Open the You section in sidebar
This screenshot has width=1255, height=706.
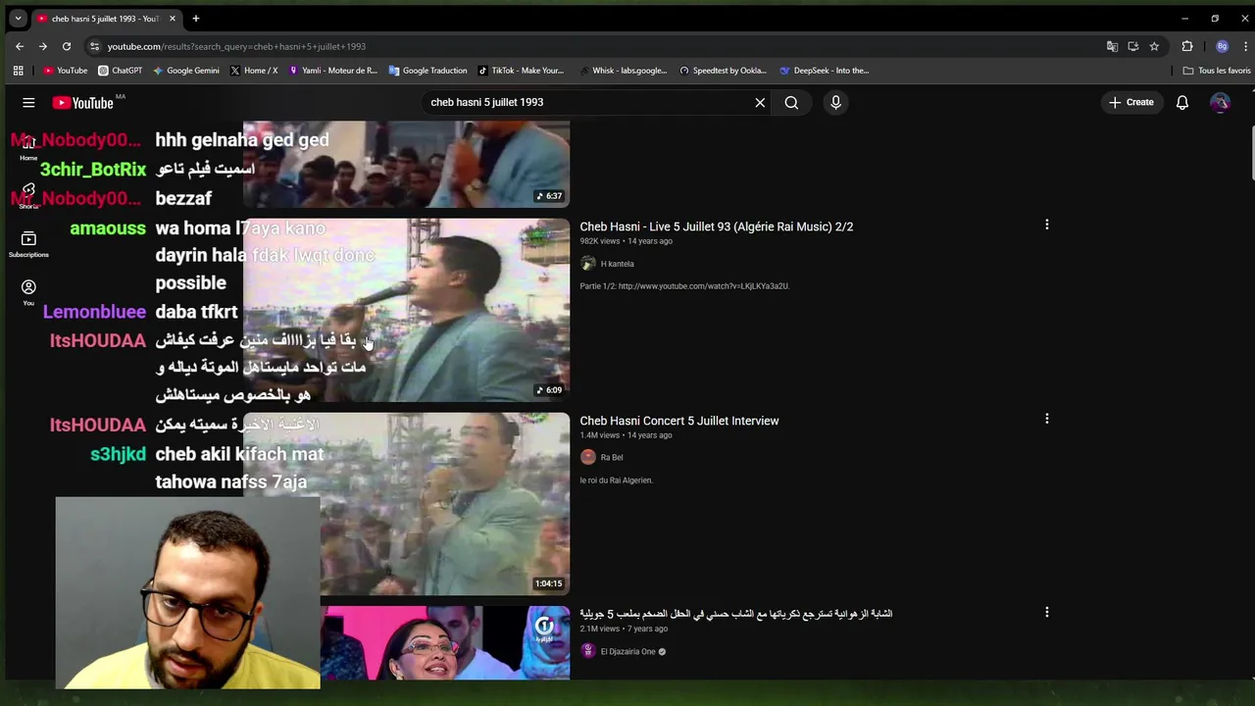tap(28, 292)
